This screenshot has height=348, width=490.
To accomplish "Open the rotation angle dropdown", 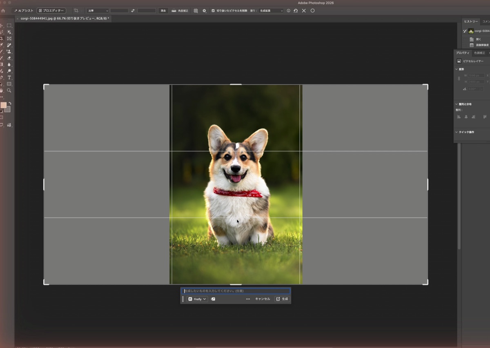I will 482,89.
